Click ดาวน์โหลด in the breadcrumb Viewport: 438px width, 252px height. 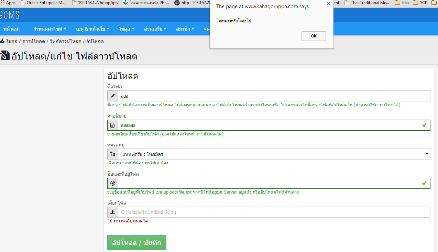pos(34,41)
